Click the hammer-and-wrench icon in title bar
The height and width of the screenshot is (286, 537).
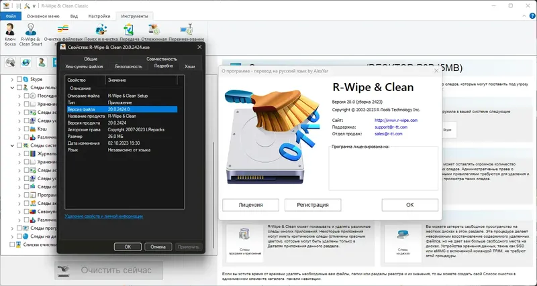pos(27,6)
